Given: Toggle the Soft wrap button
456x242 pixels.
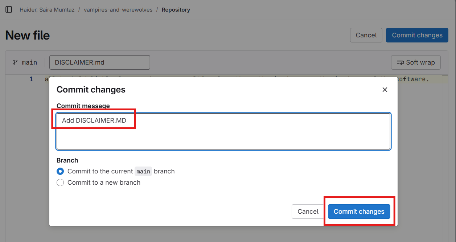Looking at the screenshot, I should tap(416, 62).
